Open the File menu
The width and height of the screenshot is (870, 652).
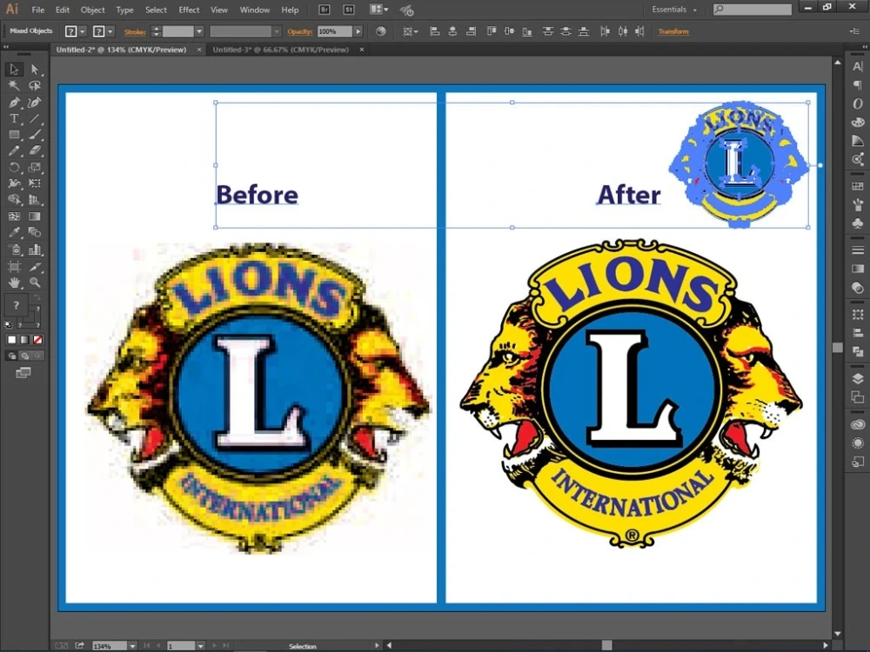(37, 10)
